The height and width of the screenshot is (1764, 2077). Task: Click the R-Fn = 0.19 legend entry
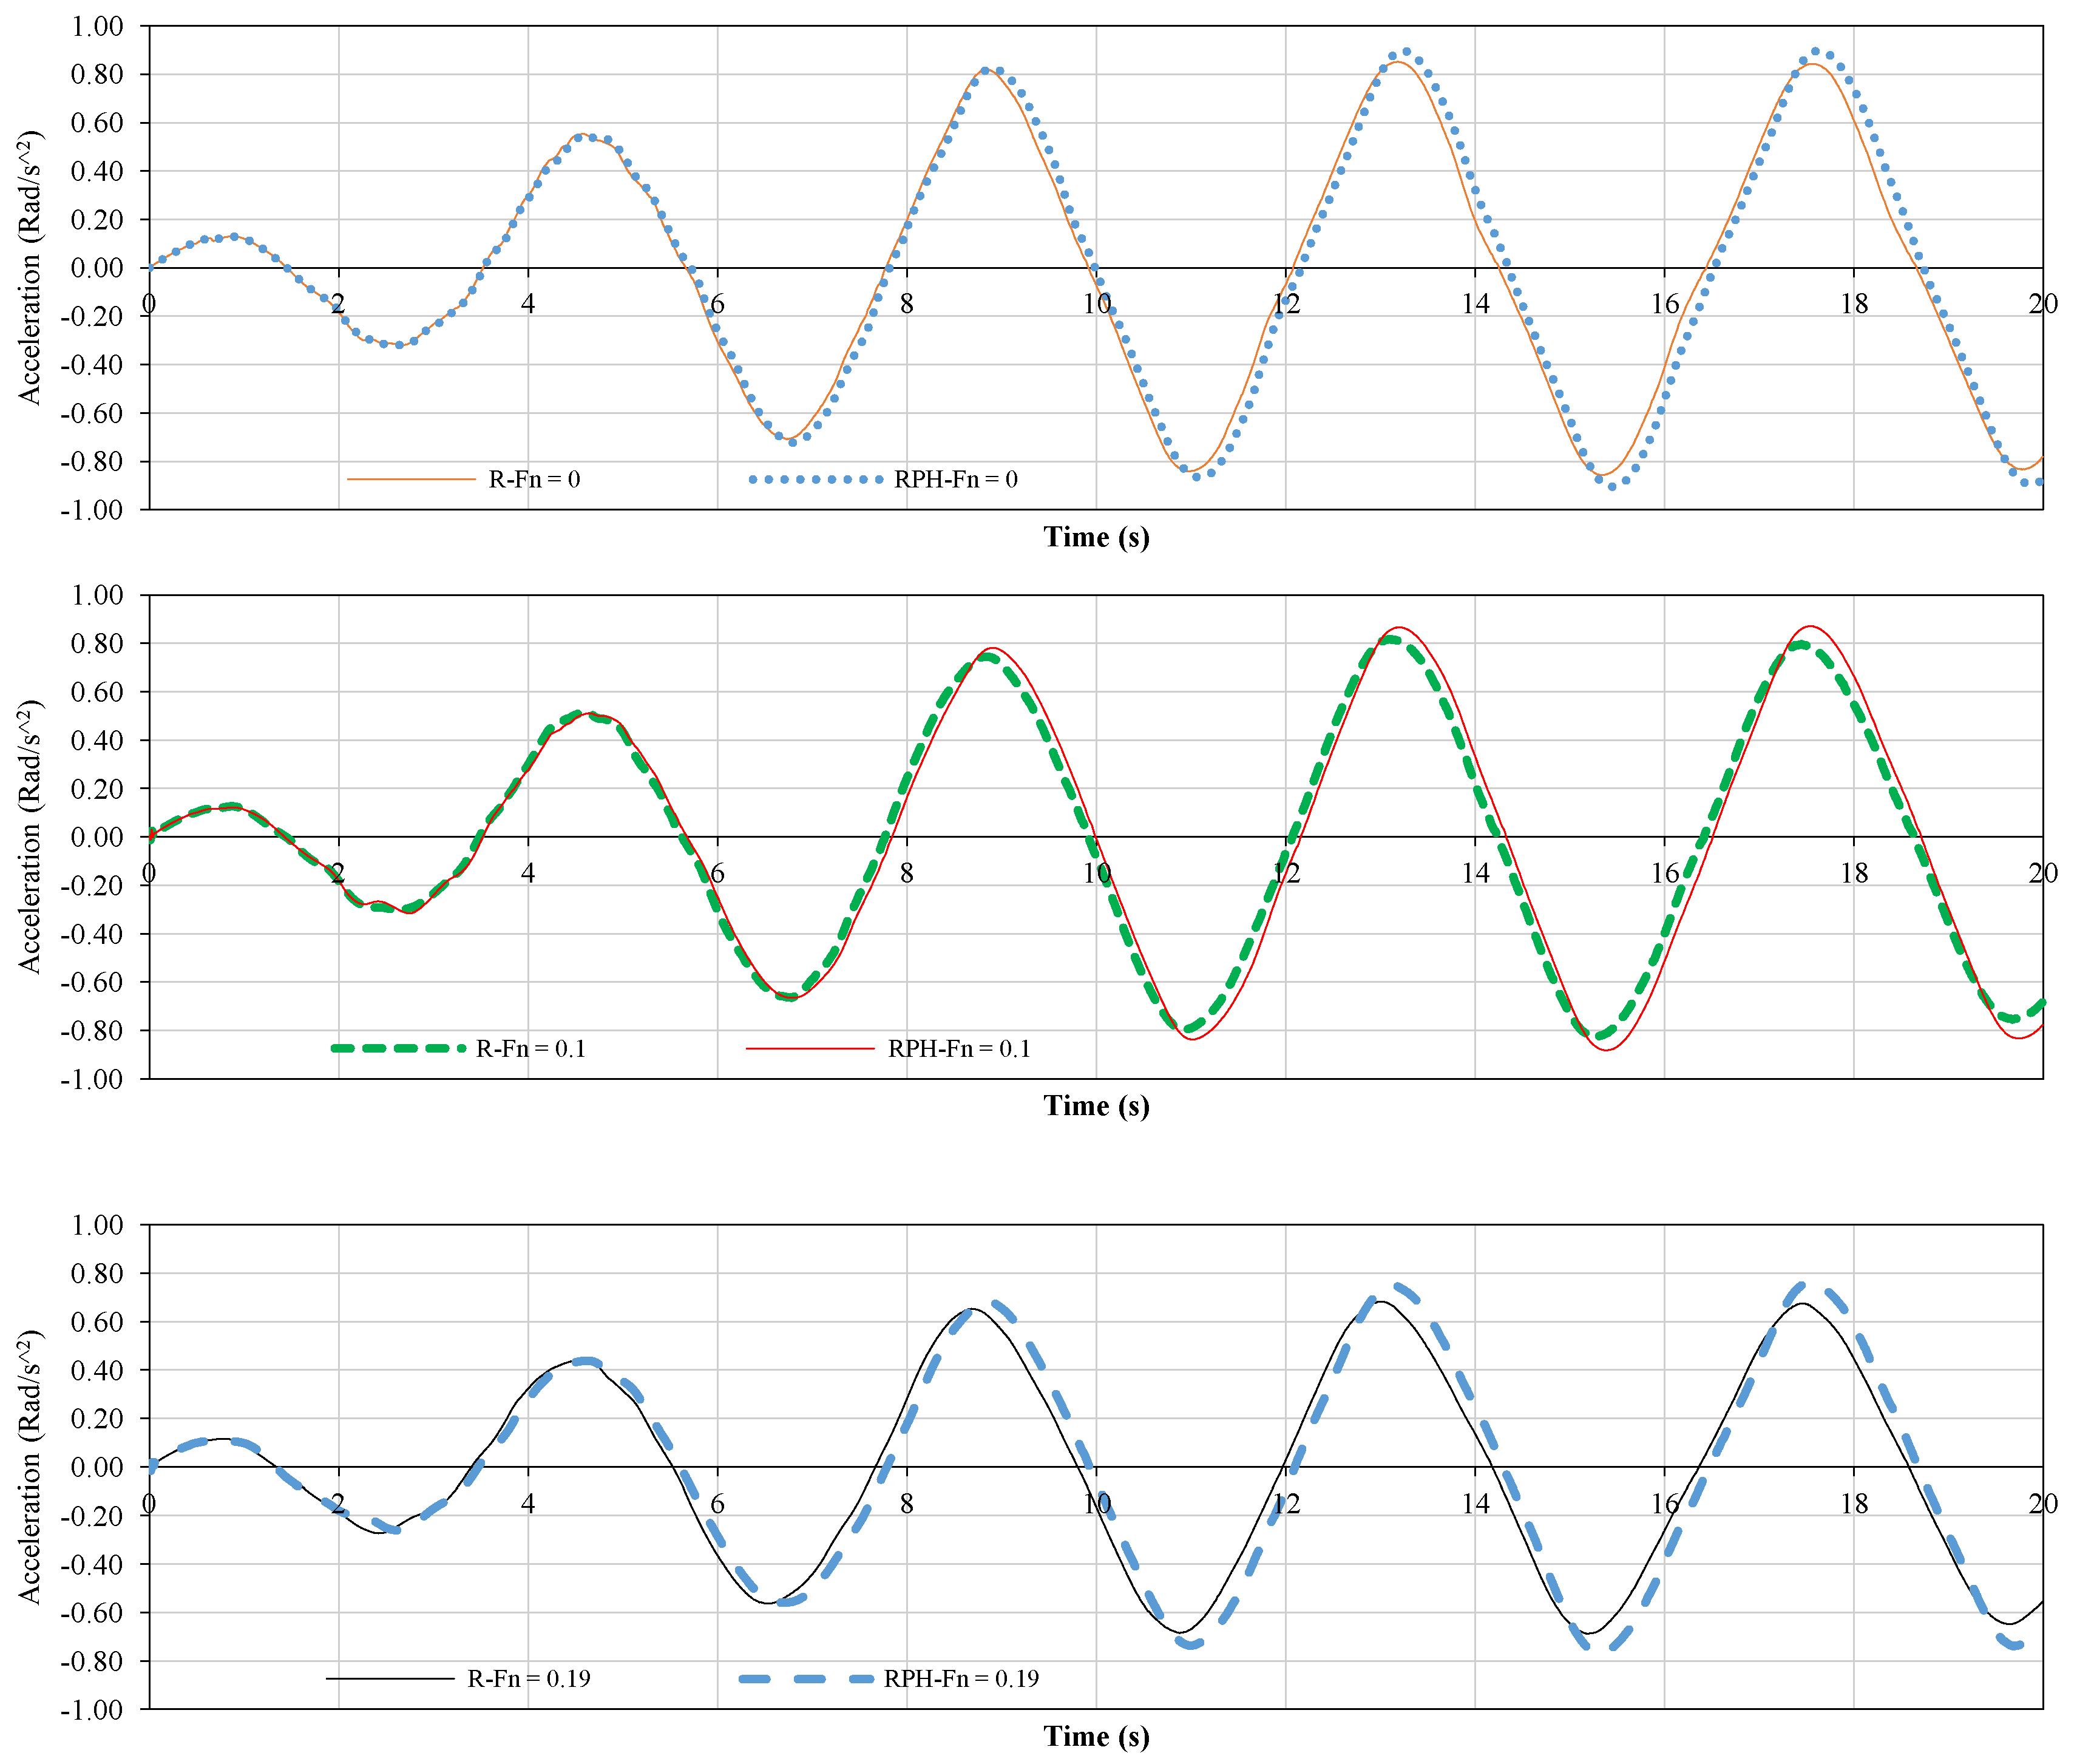[528, 1678]
